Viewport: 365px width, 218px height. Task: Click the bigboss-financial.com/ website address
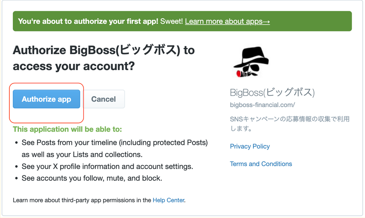(262, 105)
